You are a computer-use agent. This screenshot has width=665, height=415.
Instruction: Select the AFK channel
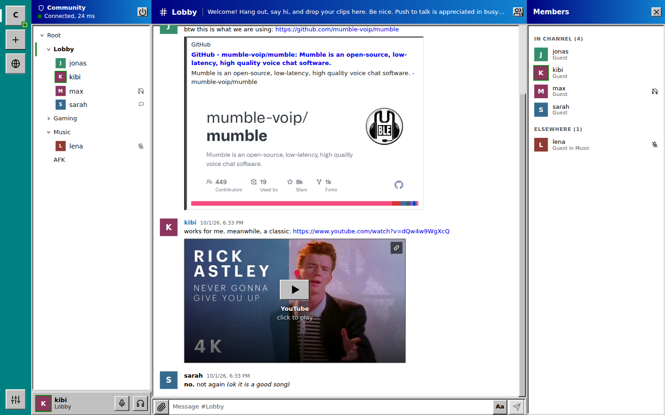tap(59, 160)
